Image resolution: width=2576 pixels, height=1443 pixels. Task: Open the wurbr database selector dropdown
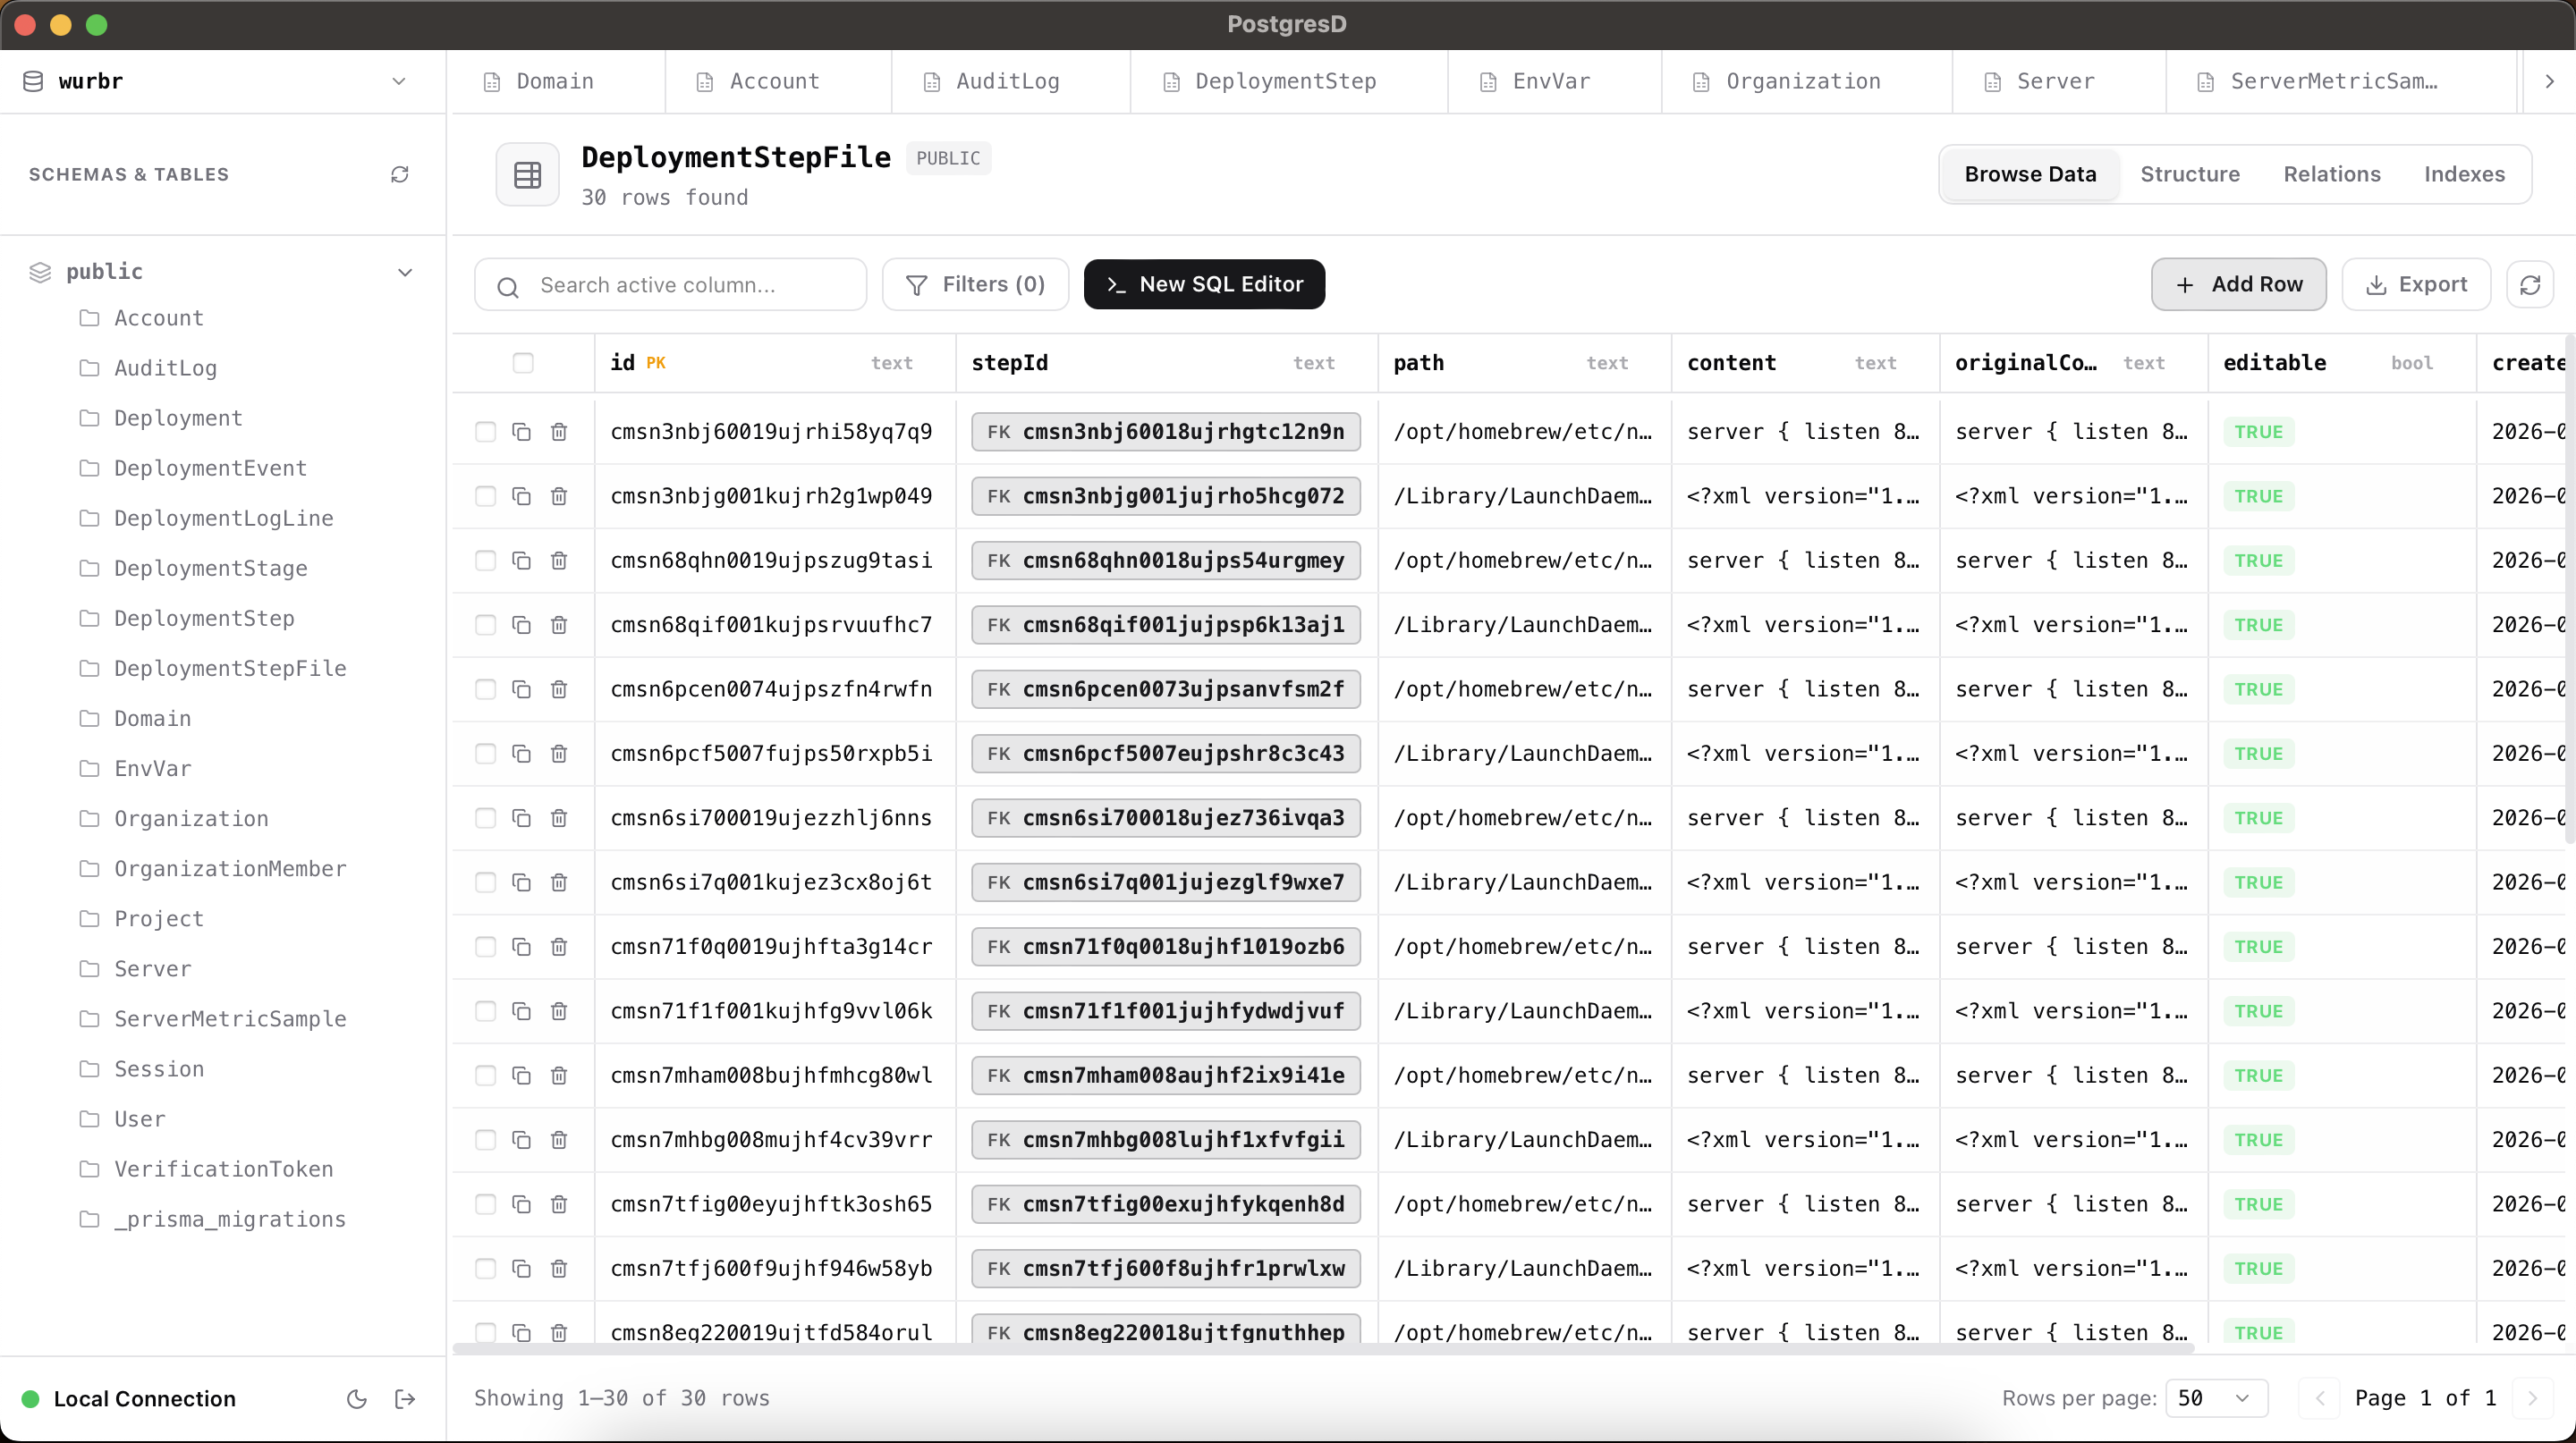[222, 81]
